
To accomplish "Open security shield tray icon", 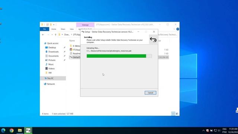I will [208, 131].
